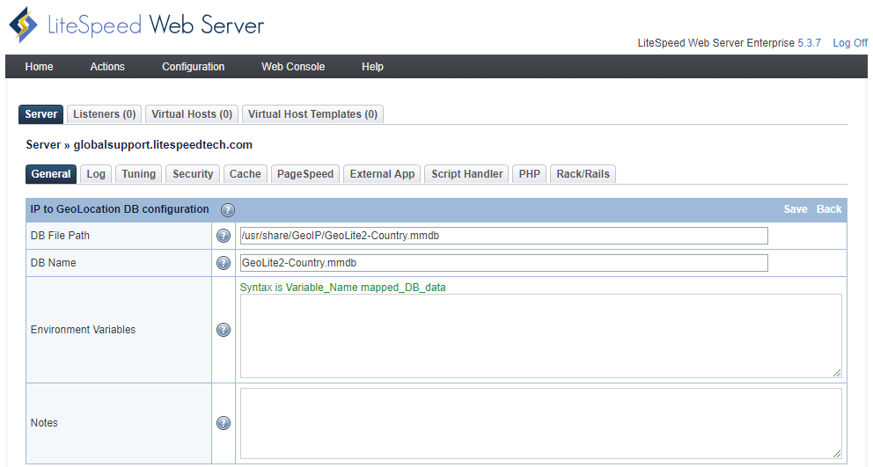
Task: Click the LiteSpeed Web Server title text
Action: click(x=156, y=26)
